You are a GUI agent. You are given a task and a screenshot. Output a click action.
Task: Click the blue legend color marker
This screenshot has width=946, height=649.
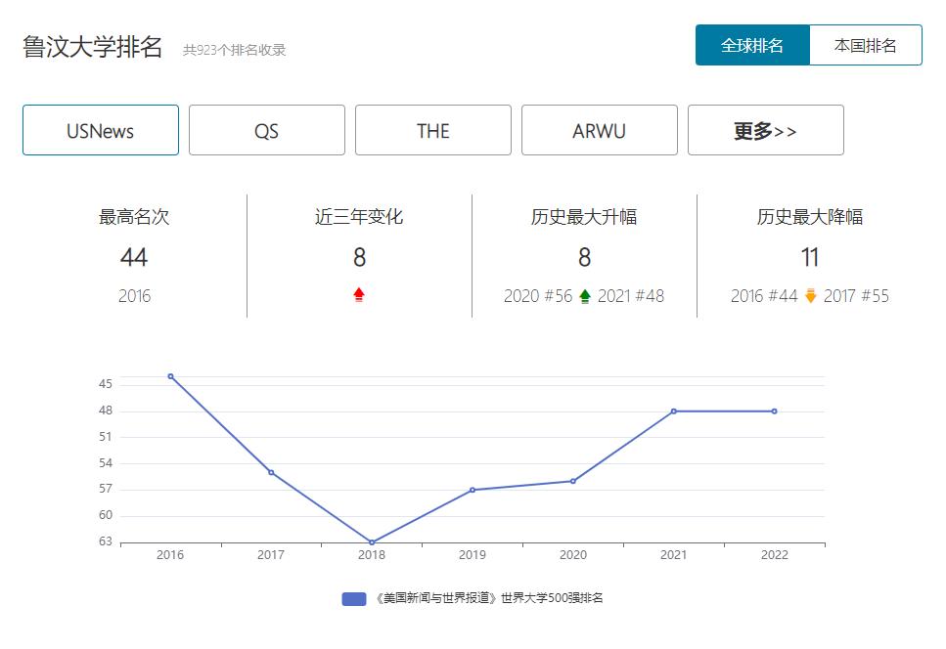coord(352,596)
